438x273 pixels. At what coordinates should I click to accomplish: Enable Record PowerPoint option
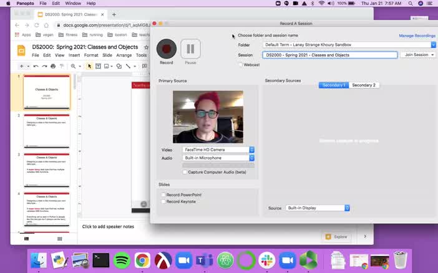click(163, 194)
